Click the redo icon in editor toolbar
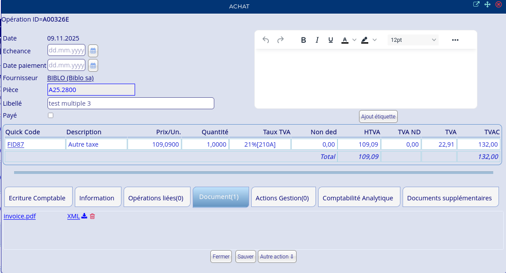The image size is (506, 273). coord(280,40)
